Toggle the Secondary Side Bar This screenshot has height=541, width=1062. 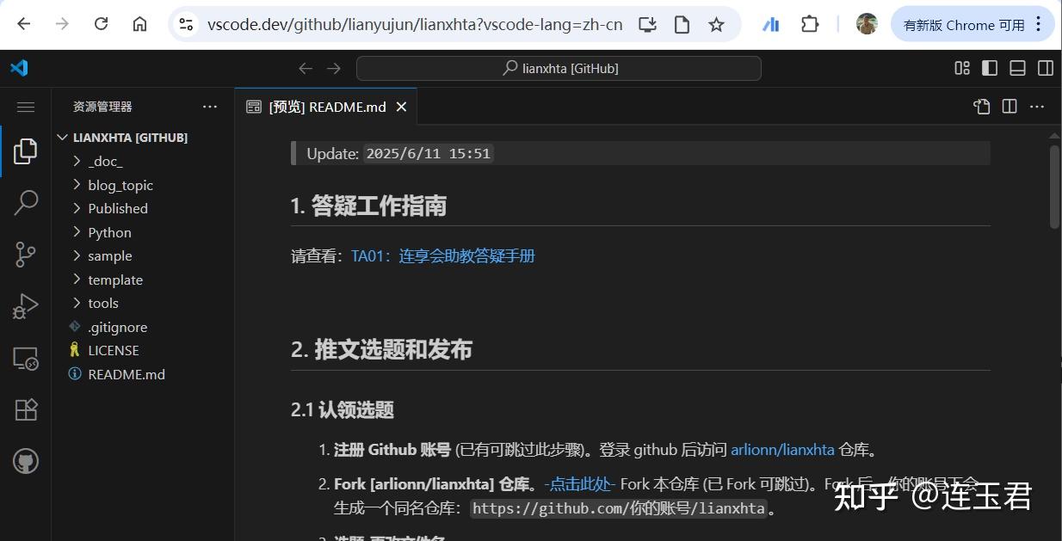(x=1045, y=68)
